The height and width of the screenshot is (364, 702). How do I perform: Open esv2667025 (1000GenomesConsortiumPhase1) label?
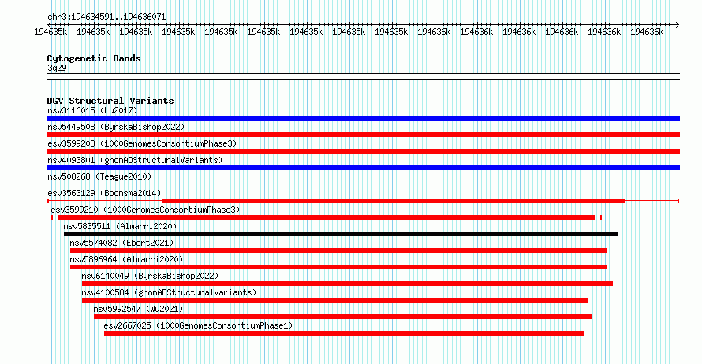coord(198,325)
